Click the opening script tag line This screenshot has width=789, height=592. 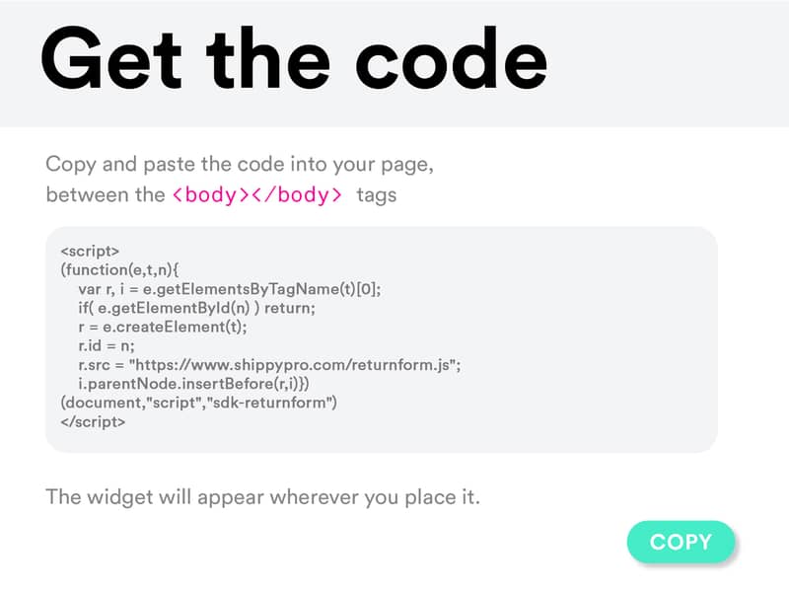click(90, 252)
